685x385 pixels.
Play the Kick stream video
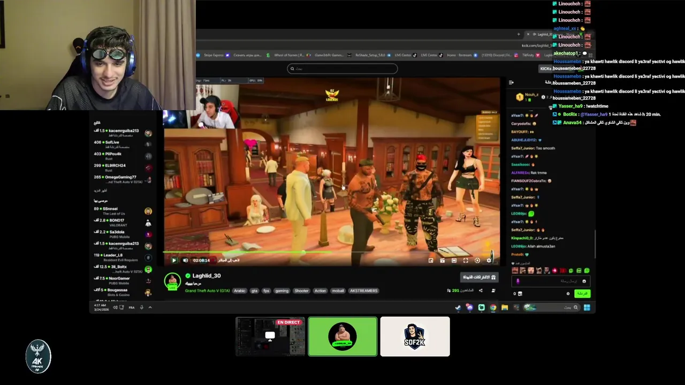[174, 260]
